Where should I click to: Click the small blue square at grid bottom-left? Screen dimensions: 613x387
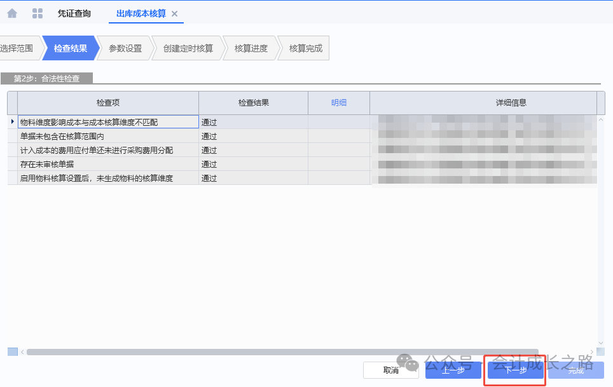click(x=13, y=351)
